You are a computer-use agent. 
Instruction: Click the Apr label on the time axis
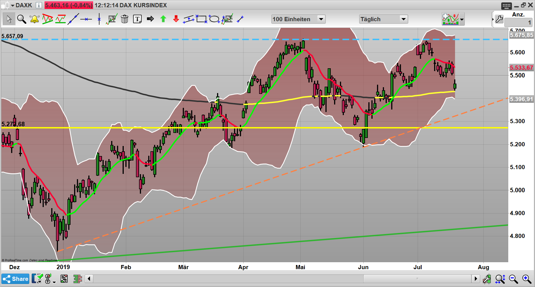243,267
